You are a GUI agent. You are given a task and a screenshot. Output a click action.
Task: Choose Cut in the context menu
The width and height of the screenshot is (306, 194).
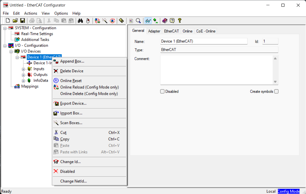(x=89, y=133)
